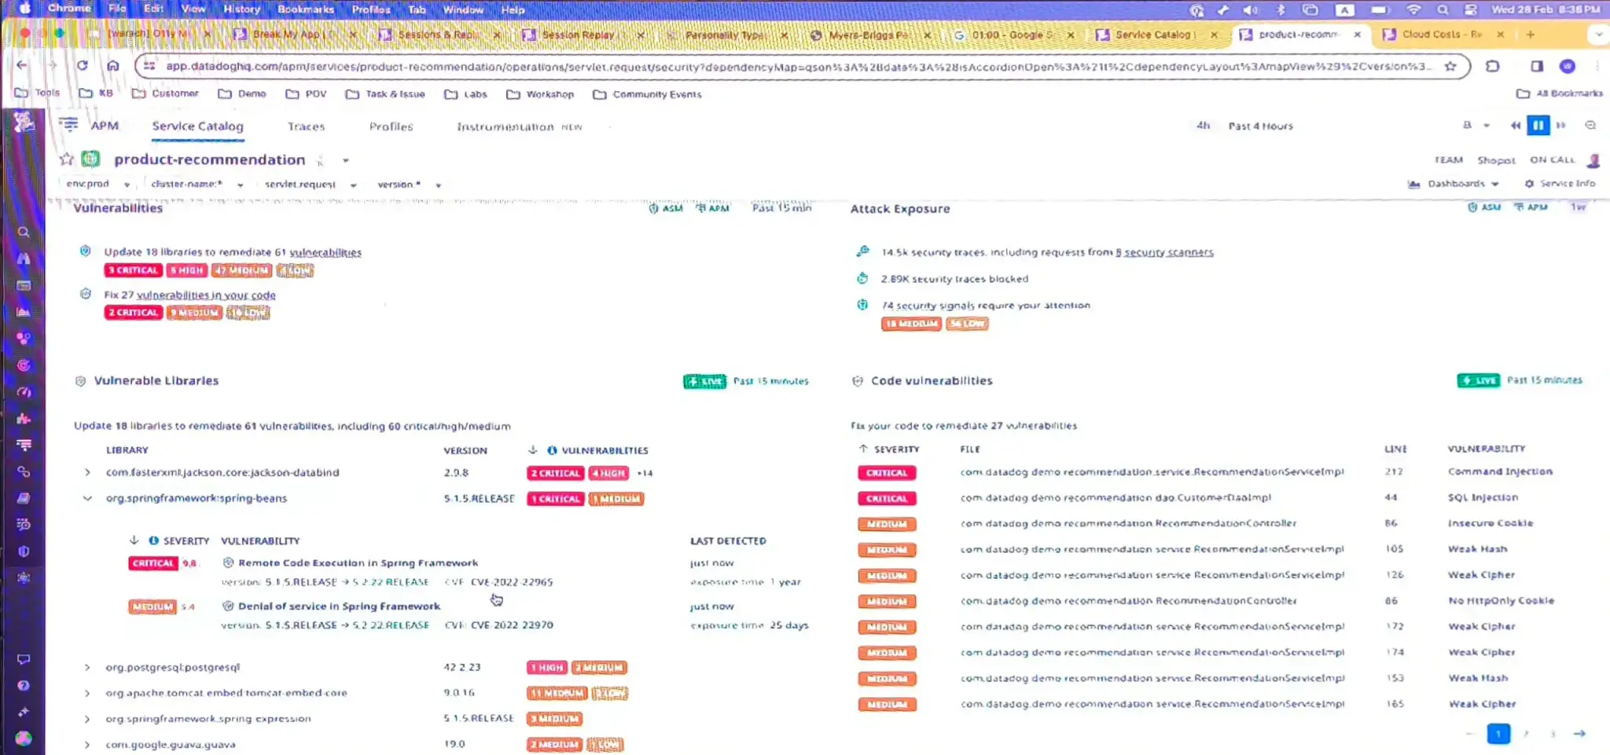The height and width of the screenshot is (755, 1610).
Task: Open the env:prod filter dropdown
Action: pyautogui.click(x=97, y=184)
